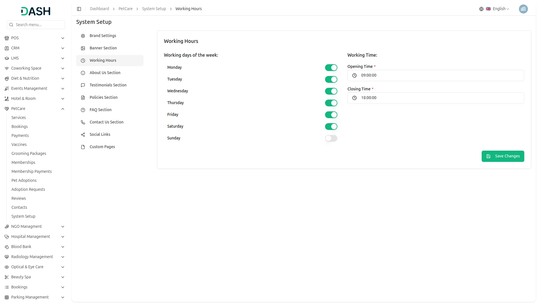Image resolution: width=538 pixels, height=303 pixels.
Task: Click the Optical & Eye Care eye icon
Action: pyautogui.click(x=7, y=267)
